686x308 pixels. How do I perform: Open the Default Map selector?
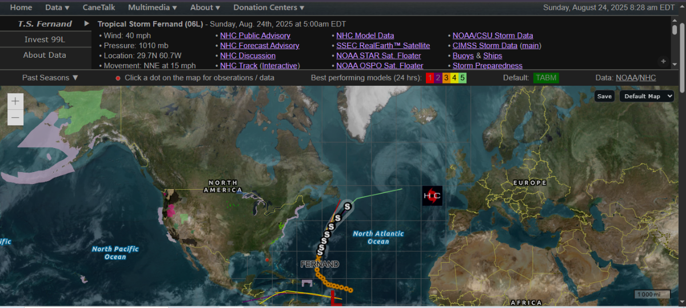[647, 96]
